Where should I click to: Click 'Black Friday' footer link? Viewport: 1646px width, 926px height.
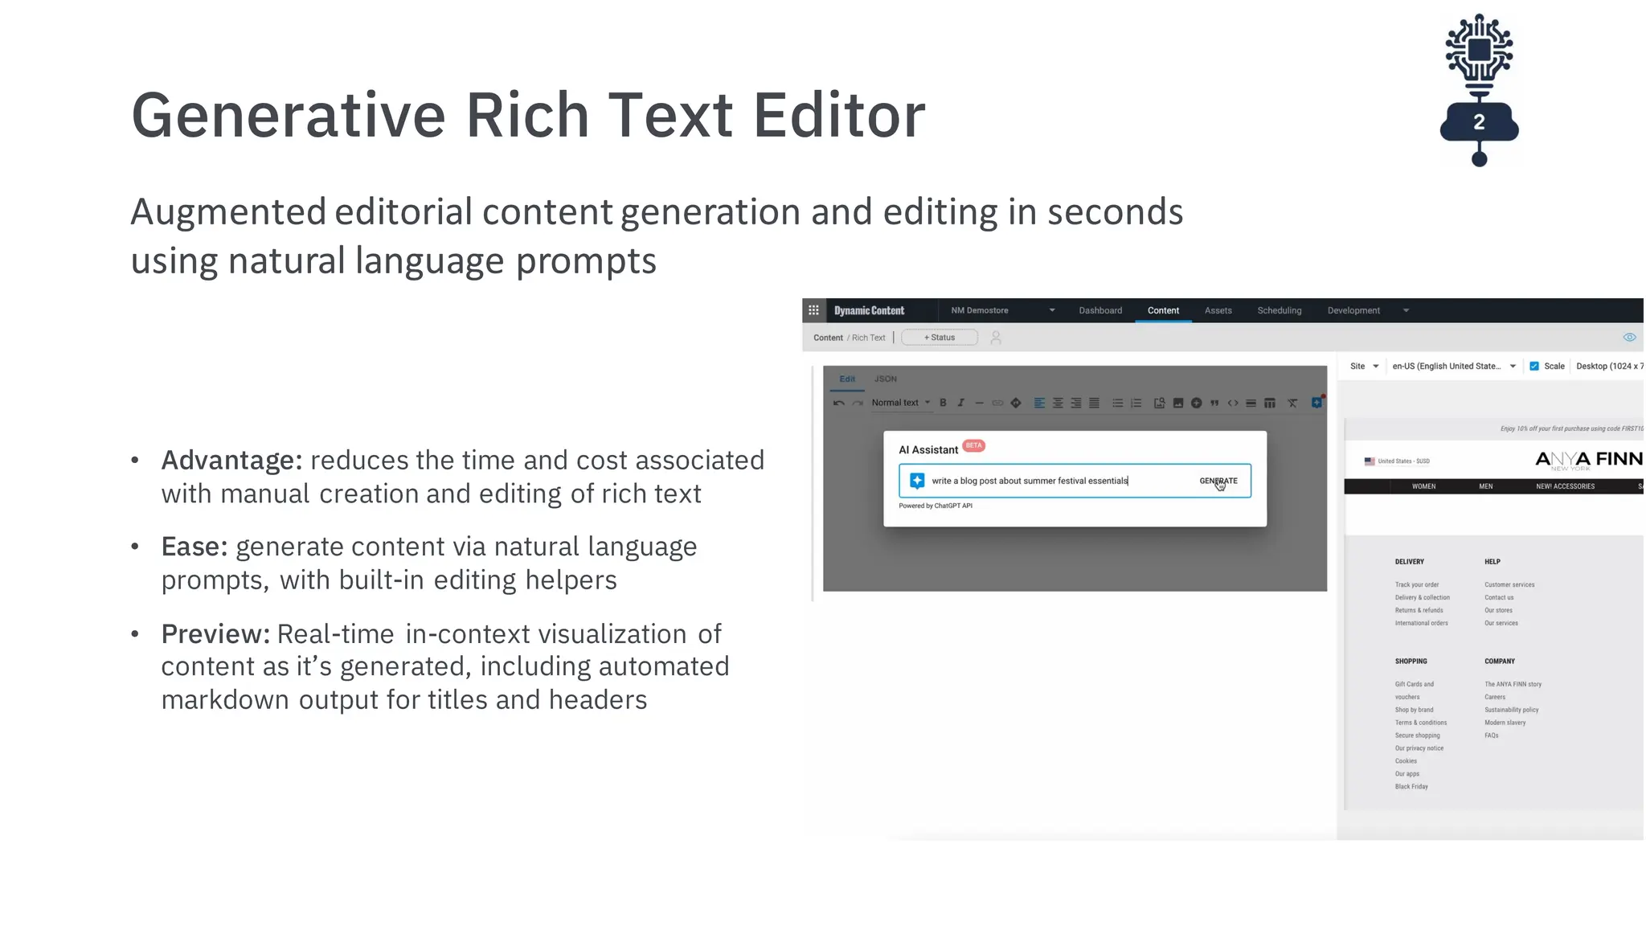[1411, 786]
